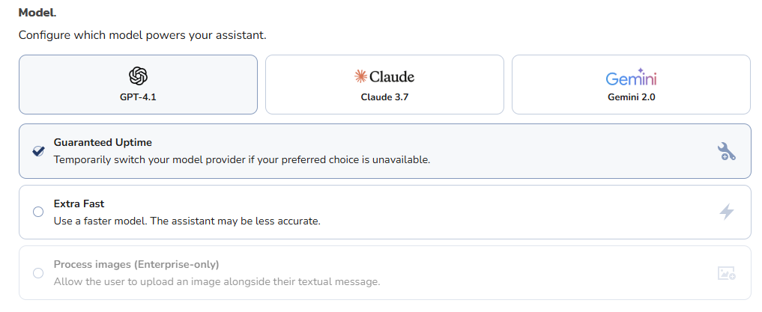Image resolution: width=762 pixels, height=312 pixels.
Task: Enable the Extra Fast radio button
Action: tap(38, 212)
